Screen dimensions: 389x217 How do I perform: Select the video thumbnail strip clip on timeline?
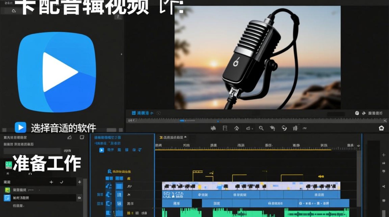tap(251, 186)
